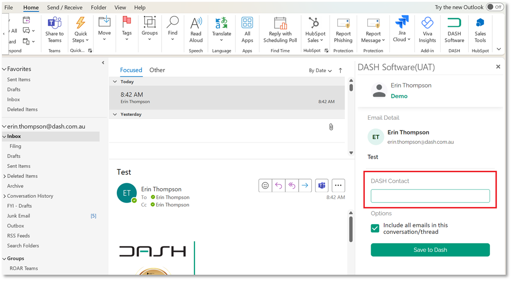Open the View tab
This screenshot has width=512, height=281.
pos(120,7)
